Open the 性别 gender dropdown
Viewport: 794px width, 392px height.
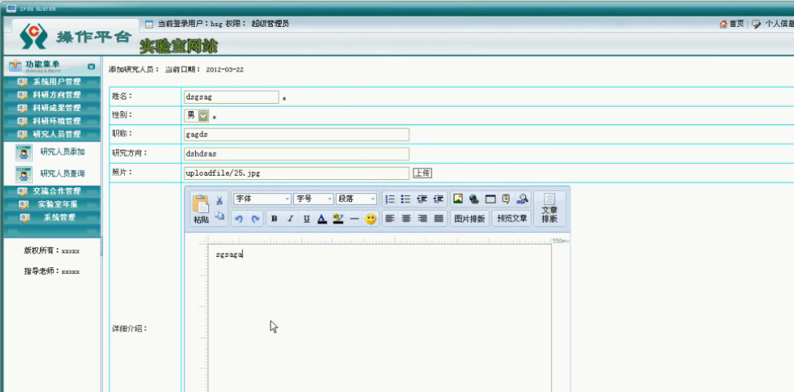[197, 116]
